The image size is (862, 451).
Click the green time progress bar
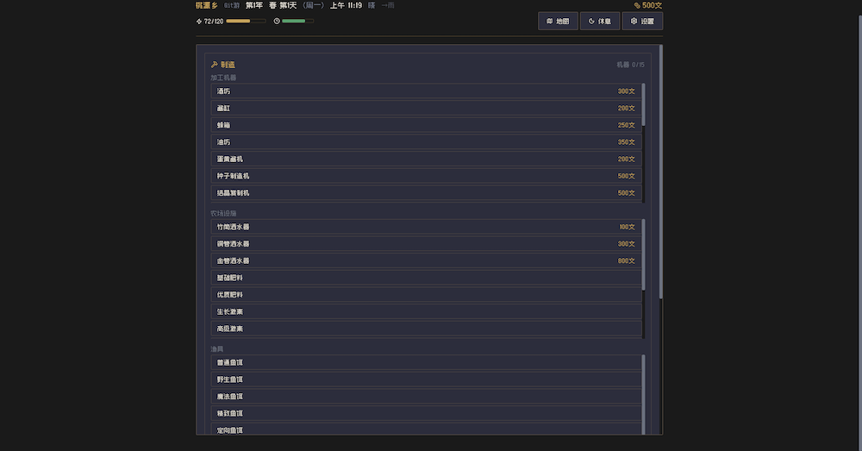(297, 21)
